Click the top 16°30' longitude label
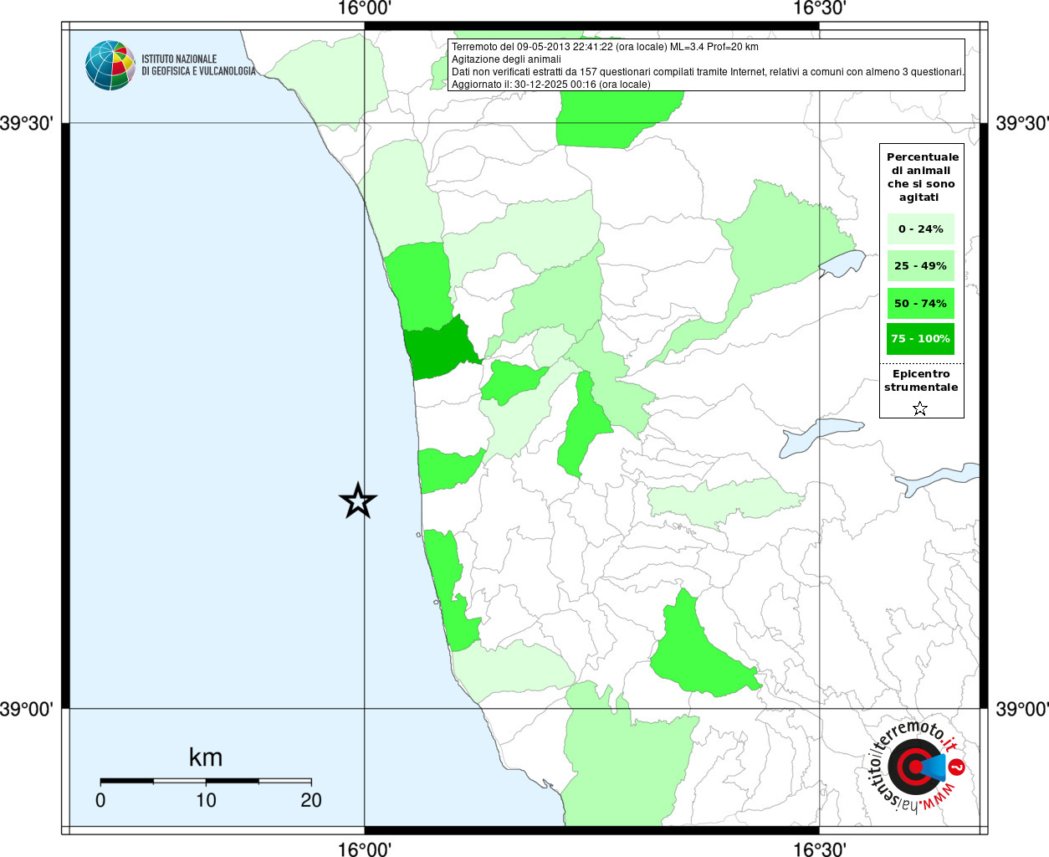 pos(819,8)
